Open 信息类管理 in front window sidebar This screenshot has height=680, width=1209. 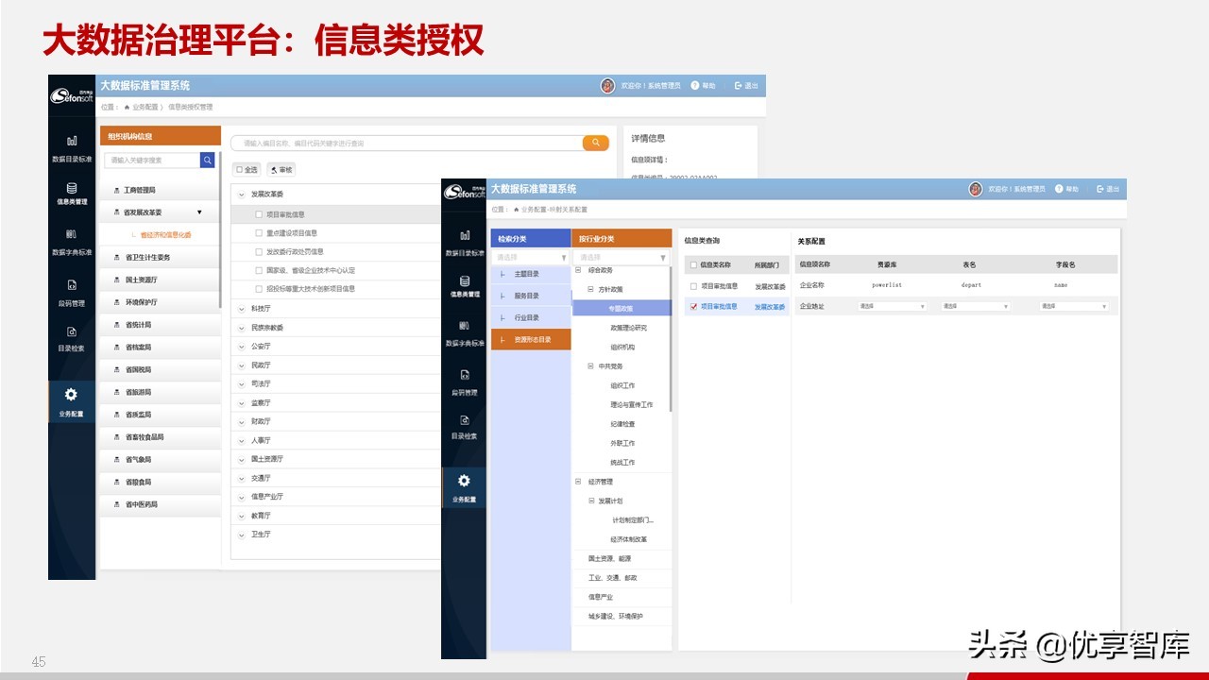click(x=465, y=287)
